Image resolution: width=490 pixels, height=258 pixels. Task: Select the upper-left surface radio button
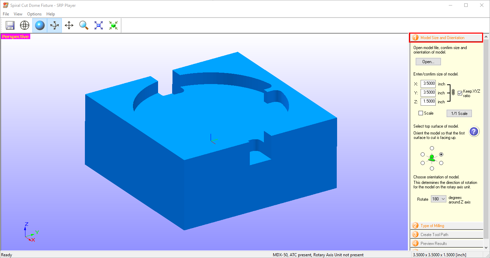point(423,154)
